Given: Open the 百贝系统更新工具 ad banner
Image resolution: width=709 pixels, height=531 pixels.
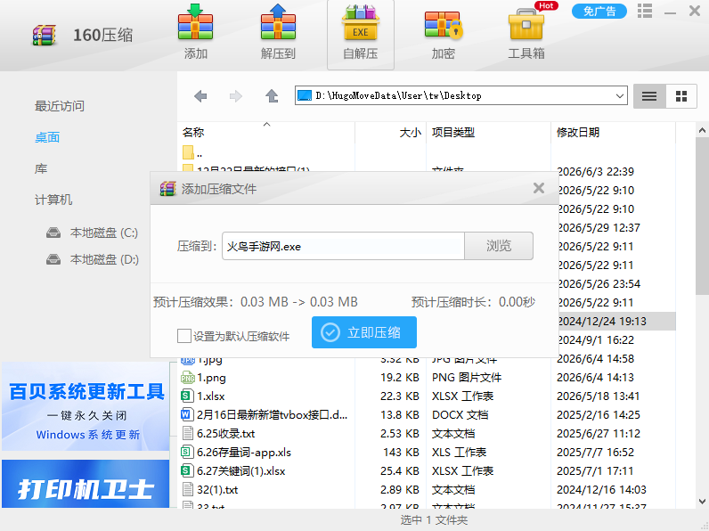Looking at the screenshot, I should pos(86,406).
